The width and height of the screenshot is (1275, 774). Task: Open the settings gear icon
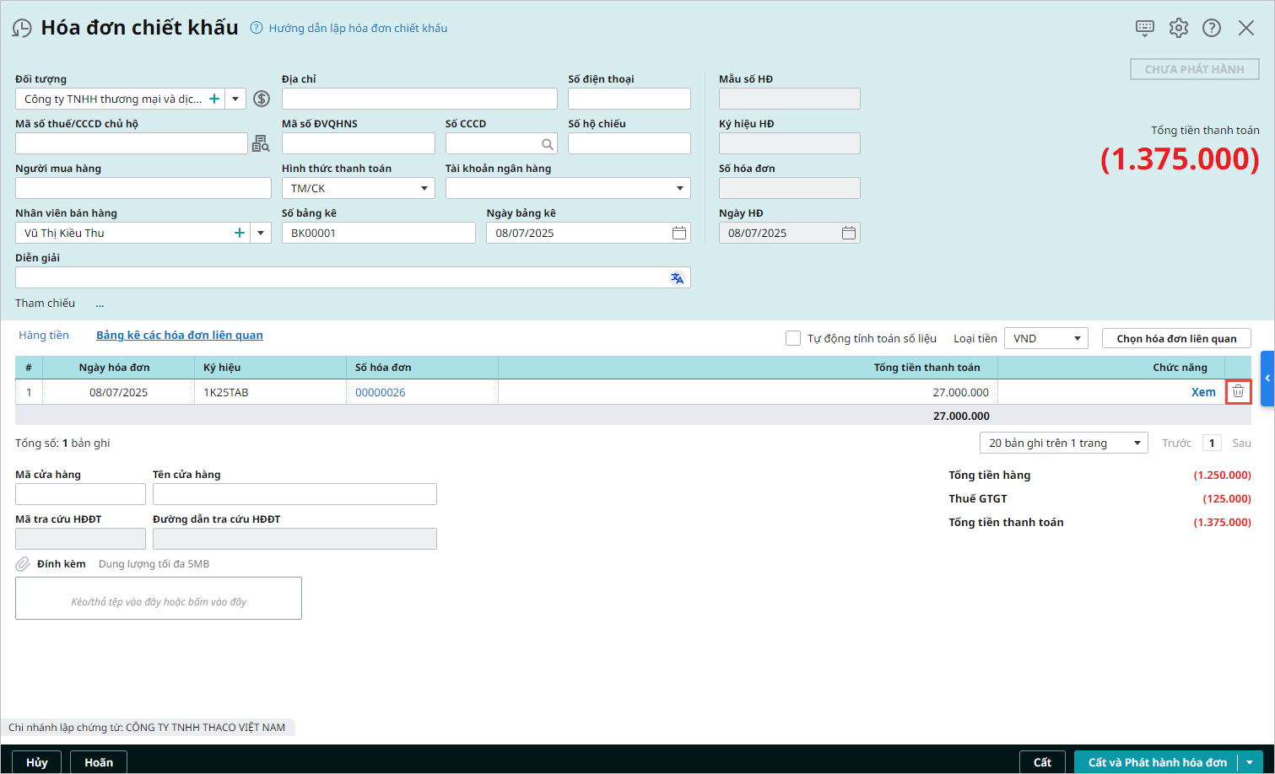pyautogui.click(x=1178, y=28)
